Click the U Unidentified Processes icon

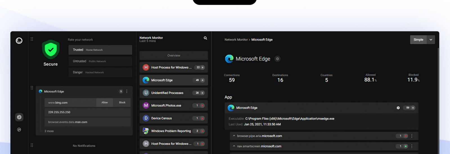click(146, 93)
